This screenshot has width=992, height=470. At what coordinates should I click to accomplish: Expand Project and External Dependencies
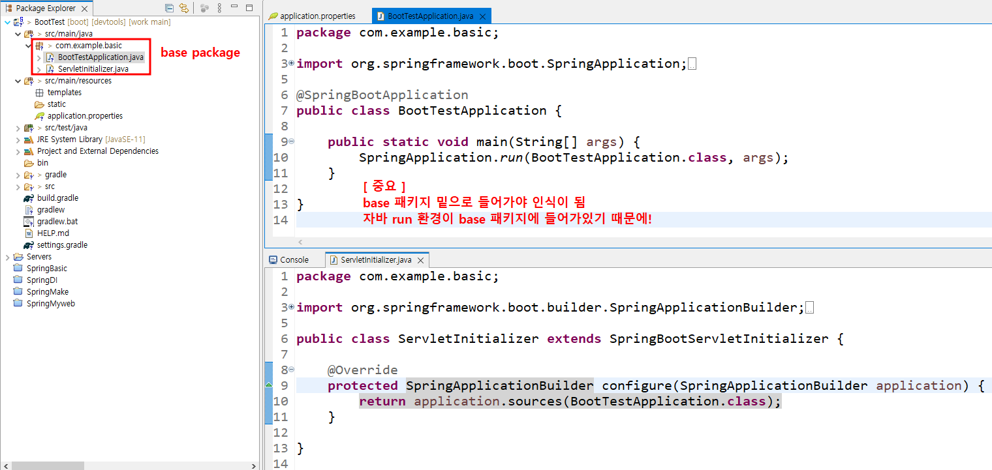click(x=18, y=151)
